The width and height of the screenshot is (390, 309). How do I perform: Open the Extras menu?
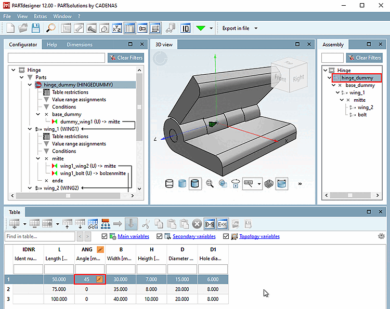[x=40, y=17]
